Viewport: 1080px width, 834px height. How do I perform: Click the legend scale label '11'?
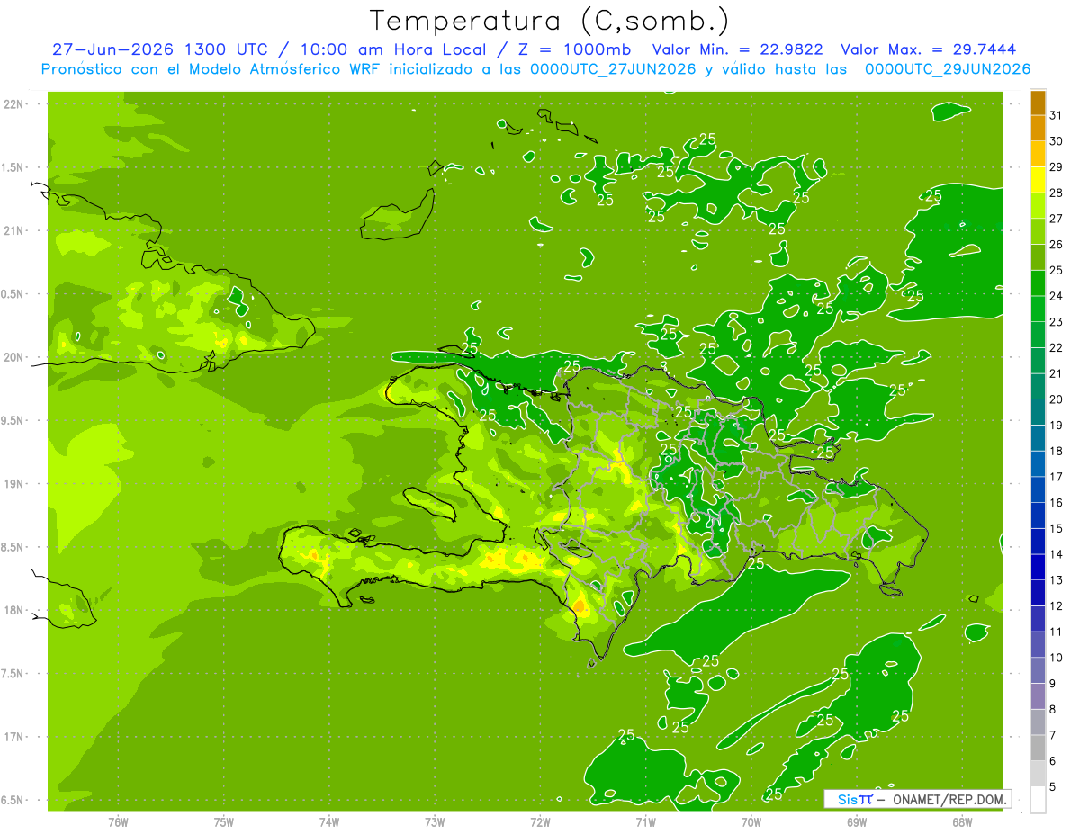point(1056,632)
